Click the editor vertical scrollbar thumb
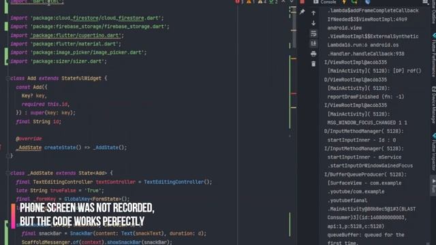Image resolution: width=436 pixels, height=245 pixels. [294, 28]
